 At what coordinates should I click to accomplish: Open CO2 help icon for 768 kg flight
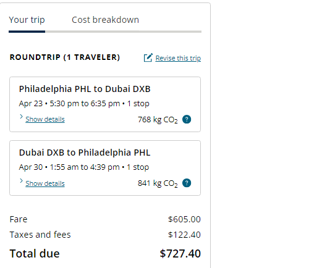187,119
